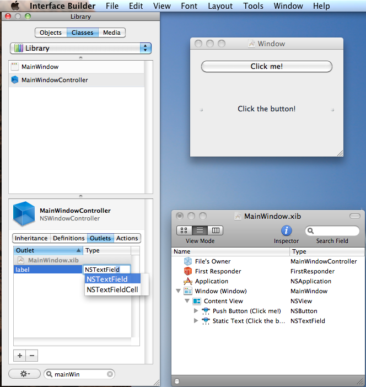Image resolution: width=366 pixels, height=387 pixels.
Task: Select the Outlets tab
Action: coord(100,238)
